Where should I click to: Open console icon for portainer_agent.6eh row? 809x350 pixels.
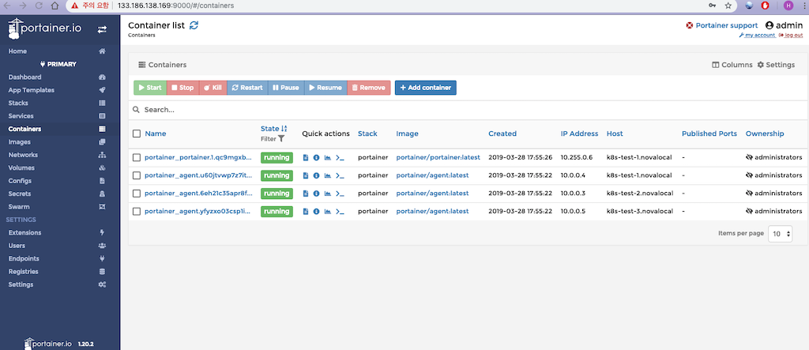tap(340, 194)
